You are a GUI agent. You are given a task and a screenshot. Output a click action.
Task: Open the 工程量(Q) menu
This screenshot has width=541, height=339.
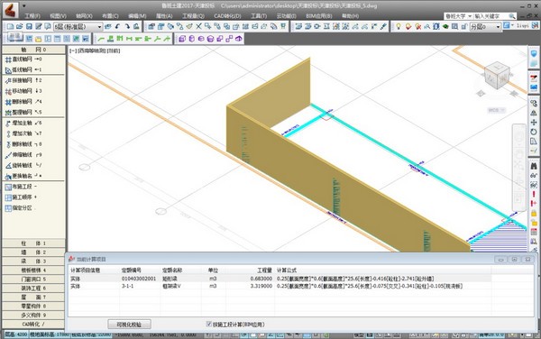[x=193, y=16]
